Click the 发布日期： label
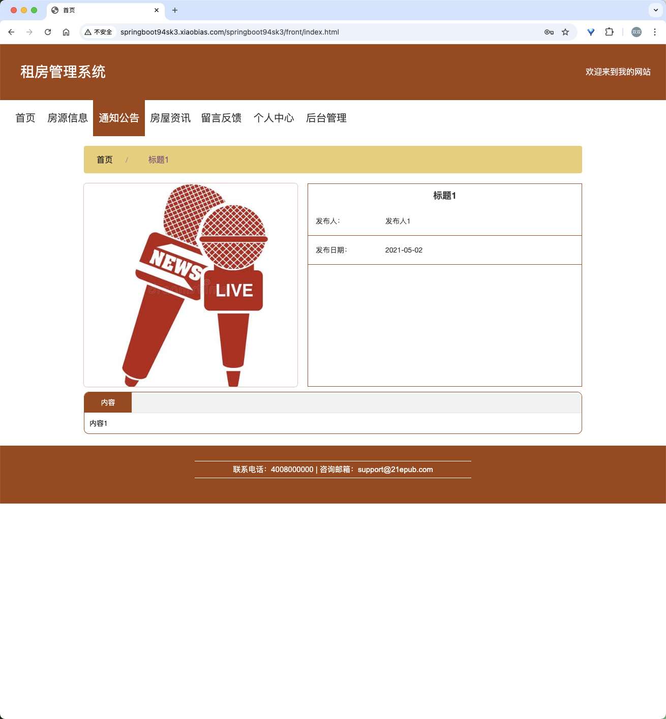Viewport: 666px width, 719px height. click(x=331, y=250)
